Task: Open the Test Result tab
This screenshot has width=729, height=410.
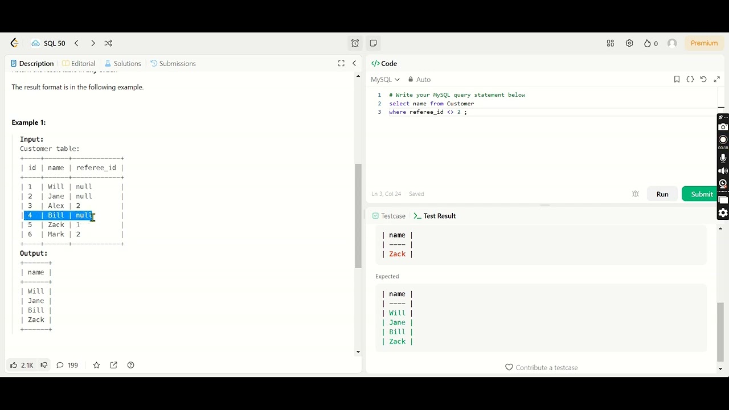Action: 435,216
